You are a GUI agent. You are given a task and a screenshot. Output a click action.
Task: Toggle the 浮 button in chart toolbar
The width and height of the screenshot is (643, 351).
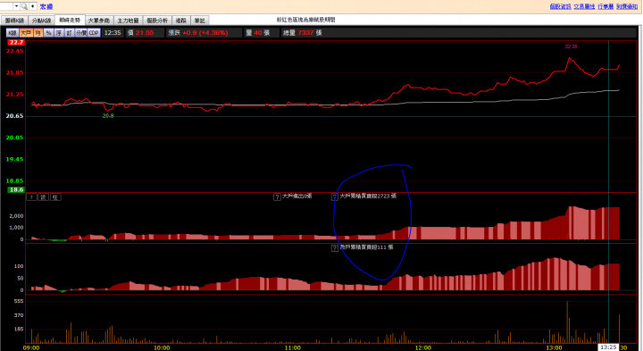pyautogui.click(x=59, y=33)
